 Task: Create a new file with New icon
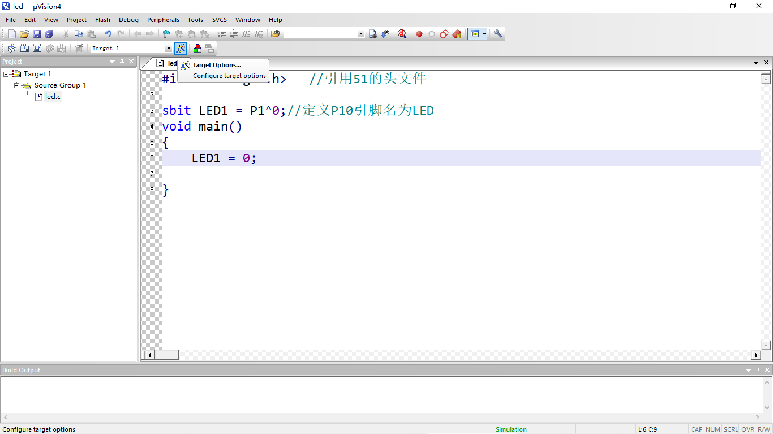[x=12, y=34]
